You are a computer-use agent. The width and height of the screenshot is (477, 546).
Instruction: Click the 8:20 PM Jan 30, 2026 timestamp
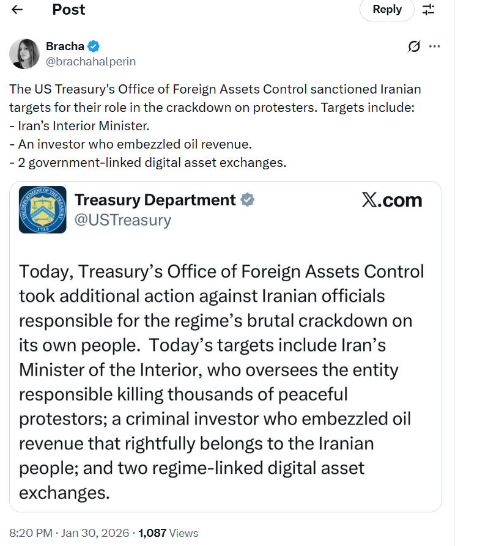pos(69,533)
